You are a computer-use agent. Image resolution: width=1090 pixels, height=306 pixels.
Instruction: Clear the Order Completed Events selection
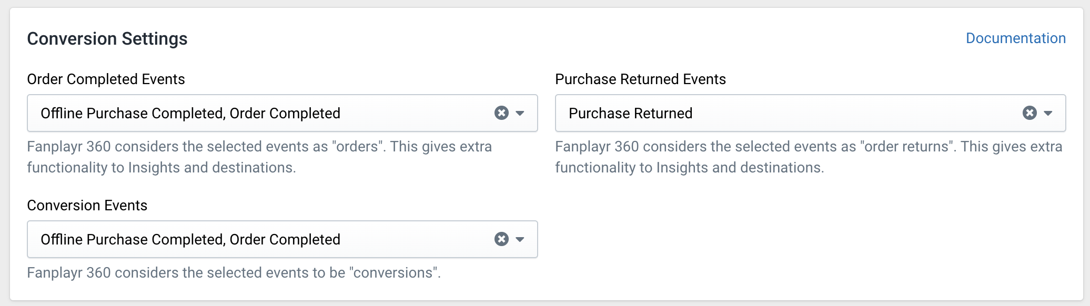[x=501, y=113]
